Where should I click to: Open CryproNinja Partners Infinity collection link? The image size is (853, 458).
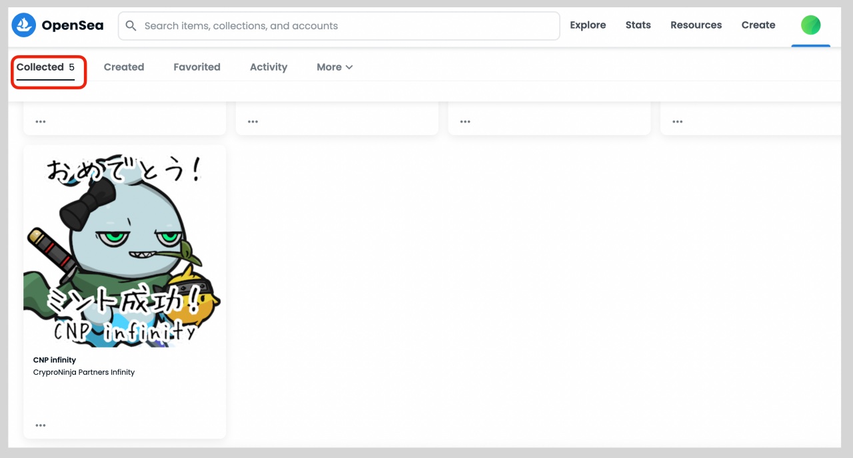(x=84, y=372)
